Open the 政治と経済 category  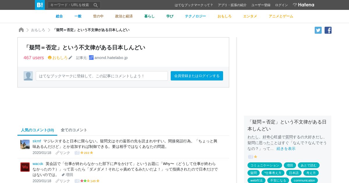click(x=124, y=16)
